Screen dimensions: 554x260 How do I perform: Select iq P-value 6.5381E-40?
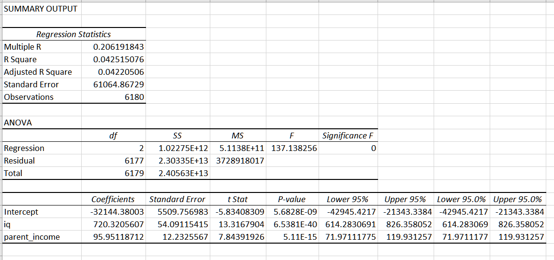pyautogui.click(x=292, y=225)
